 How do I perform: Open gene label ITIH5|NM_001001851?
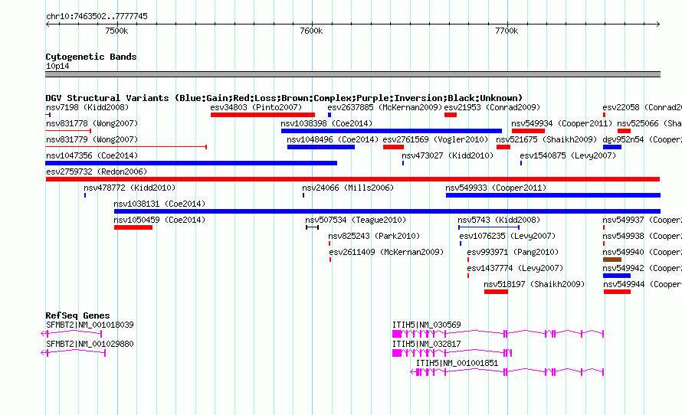click(457, 363)
